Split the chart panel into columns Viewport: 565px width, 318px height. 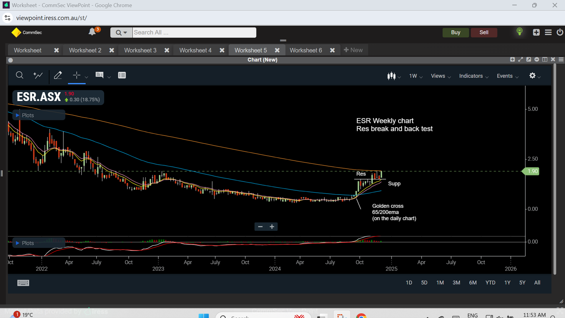pos(545,59)
